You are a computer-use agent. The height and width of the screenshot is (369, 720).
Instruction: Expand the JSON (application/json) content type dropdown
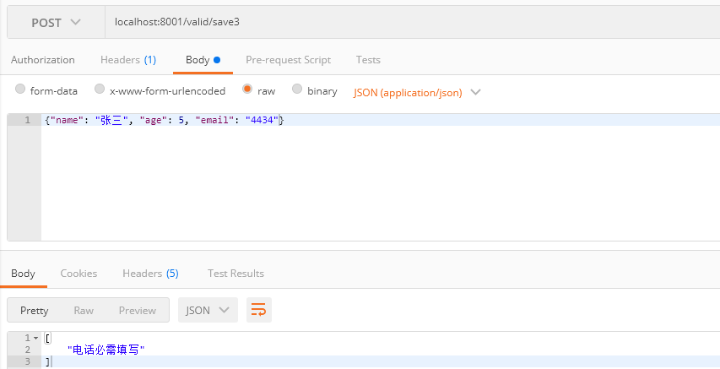(x=417, y=92)
